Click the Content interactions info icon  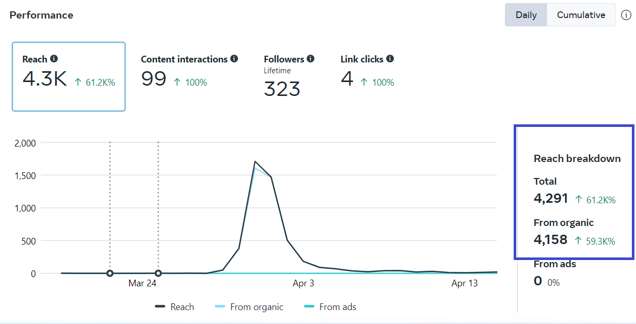coord(234,59)
